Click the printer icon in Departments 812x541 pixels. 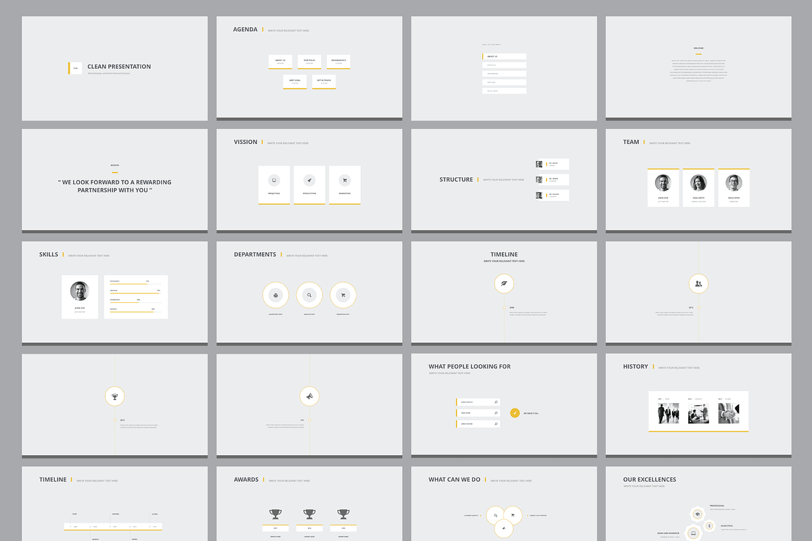275,295
